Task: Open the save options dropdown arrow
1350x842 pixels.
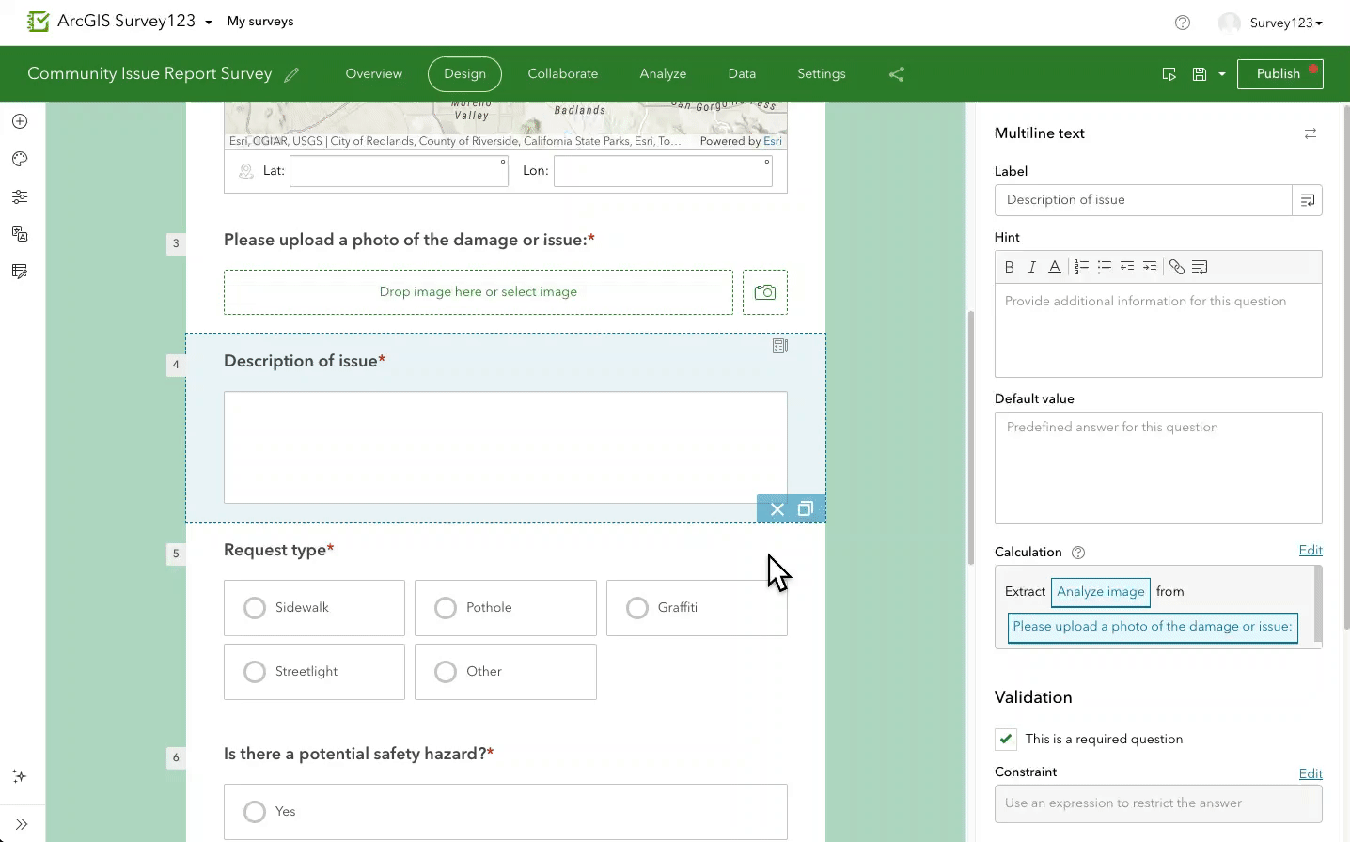Action: coord(1219,73)
